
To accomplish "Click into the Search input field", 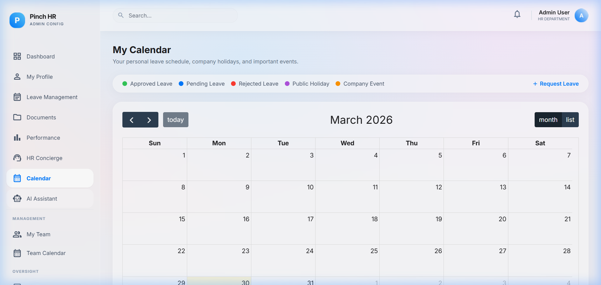I will [x=178, y=16].
